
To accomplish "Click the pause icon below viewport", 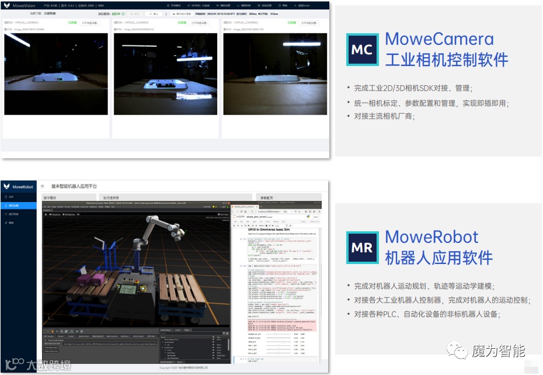I will click(x=77, y=331).
